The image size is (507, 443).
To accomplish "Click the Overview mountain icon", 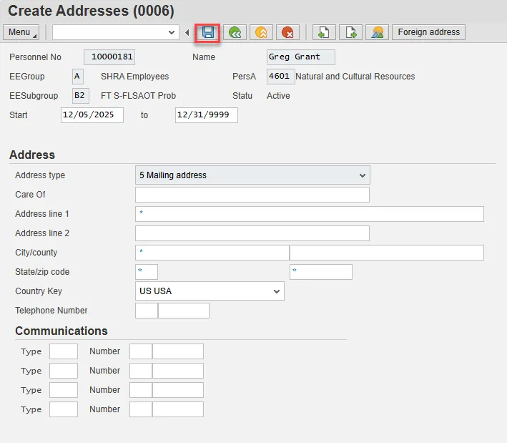I will click(377, 32).
